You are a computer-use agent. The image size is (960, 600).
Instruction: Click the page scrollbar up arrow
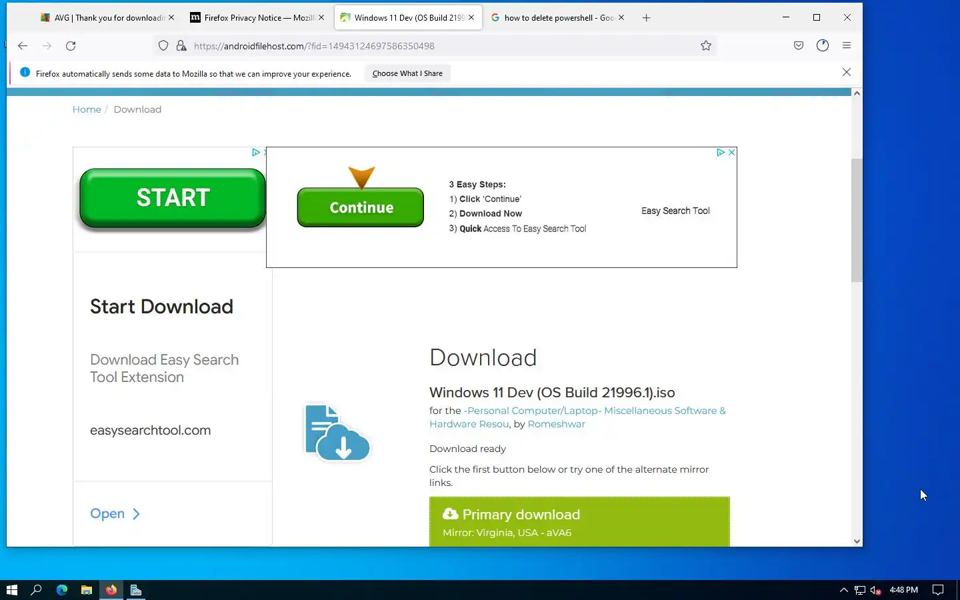857,93
